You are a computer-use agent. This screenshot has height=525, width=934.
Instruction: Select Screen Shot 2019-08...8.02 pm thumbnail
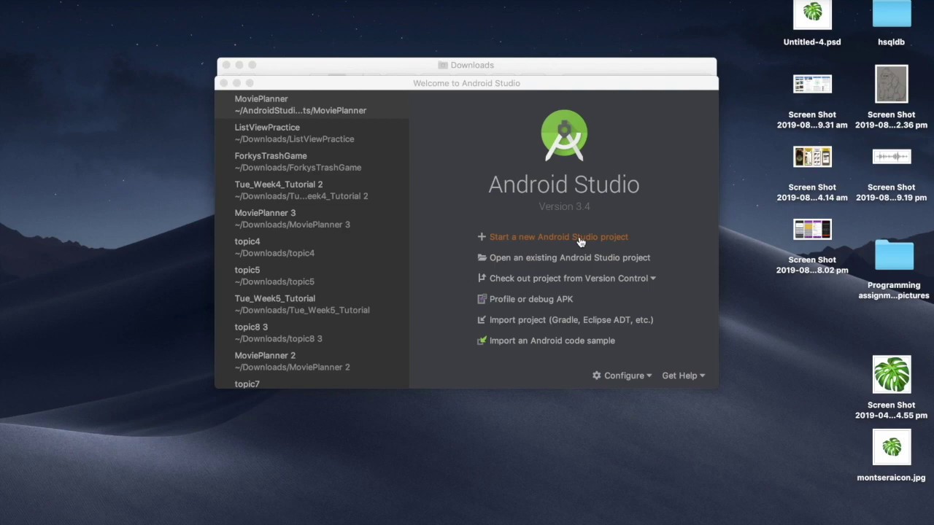(x=812, y=230)
